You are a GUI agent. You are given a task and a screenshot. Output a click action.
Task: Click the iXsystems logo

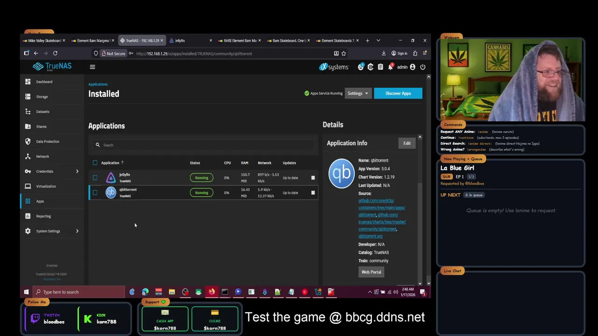point(334,67)
